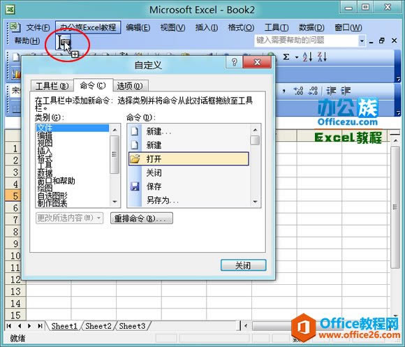
Task: Select 编辑 in the category list
Action: point(45,135)
